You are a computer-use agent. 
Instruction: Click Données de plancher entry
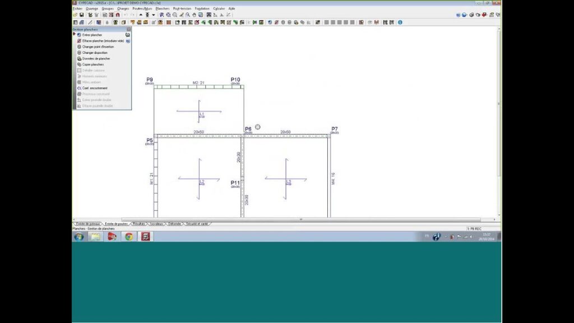pos(96,58)
